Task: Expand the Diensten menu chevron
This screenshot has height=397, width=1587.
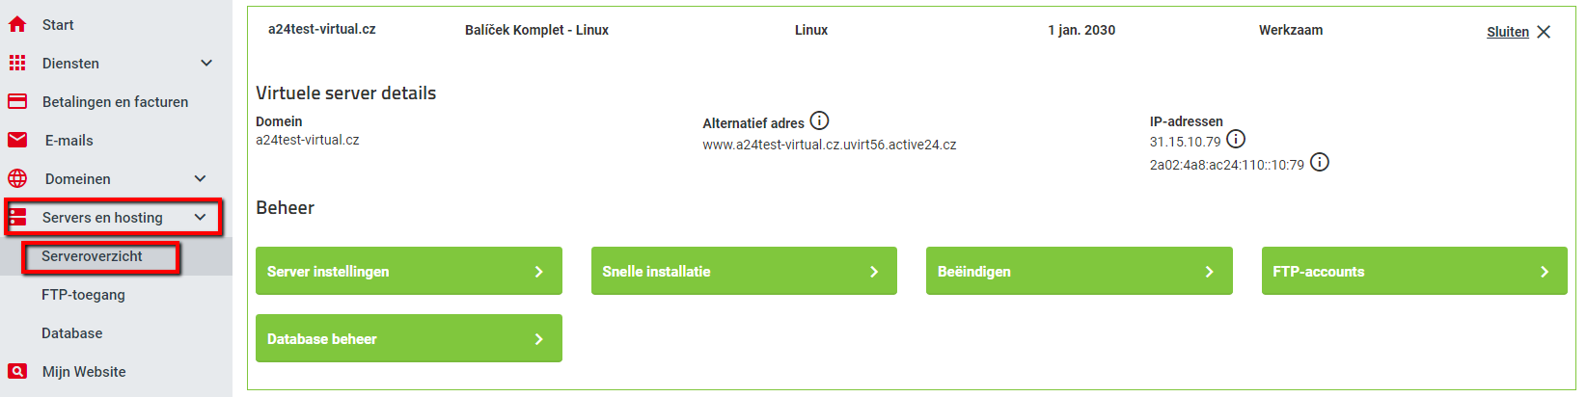Action: pos(205,63)
